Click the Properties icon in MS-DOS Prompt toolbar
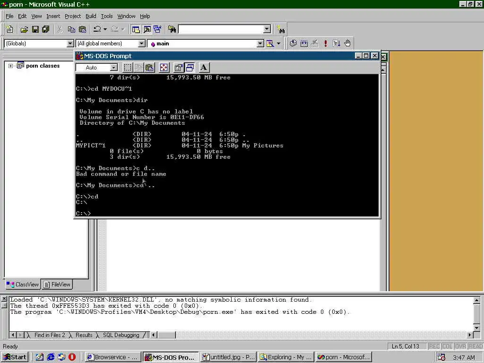Image resolution: width=484 pixels, height=363 pixels. (x=178, y=67)
